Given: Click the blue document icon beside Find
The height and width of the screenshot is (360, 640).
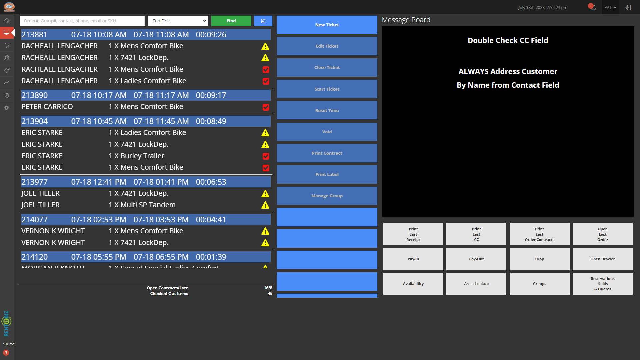Looking at the screenshot, I should 263,21.
